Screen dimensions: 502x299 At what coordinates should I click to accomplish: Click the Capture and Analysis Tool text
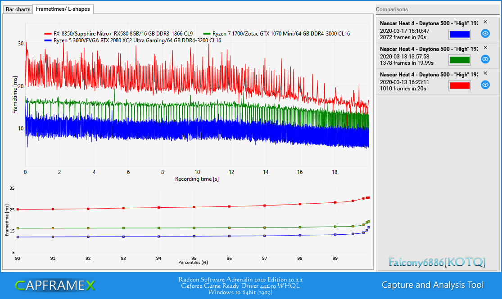tap(433, 285)
